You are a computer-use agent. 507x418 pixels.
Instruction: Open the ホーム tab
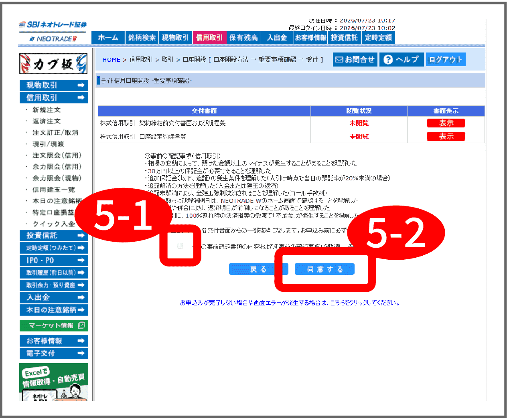tap(108, 38)
